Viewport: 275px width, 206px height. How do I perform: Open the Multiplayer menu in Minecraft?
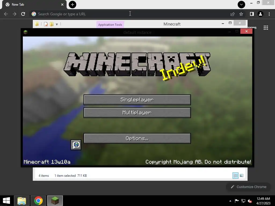tap(137, 113)
